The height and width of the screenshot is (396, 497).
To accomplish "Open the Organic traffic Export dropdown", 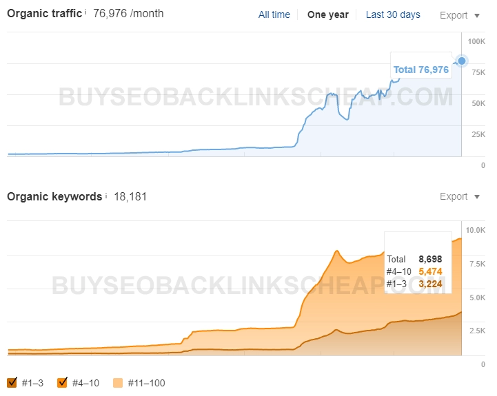I will pos(460,15).
